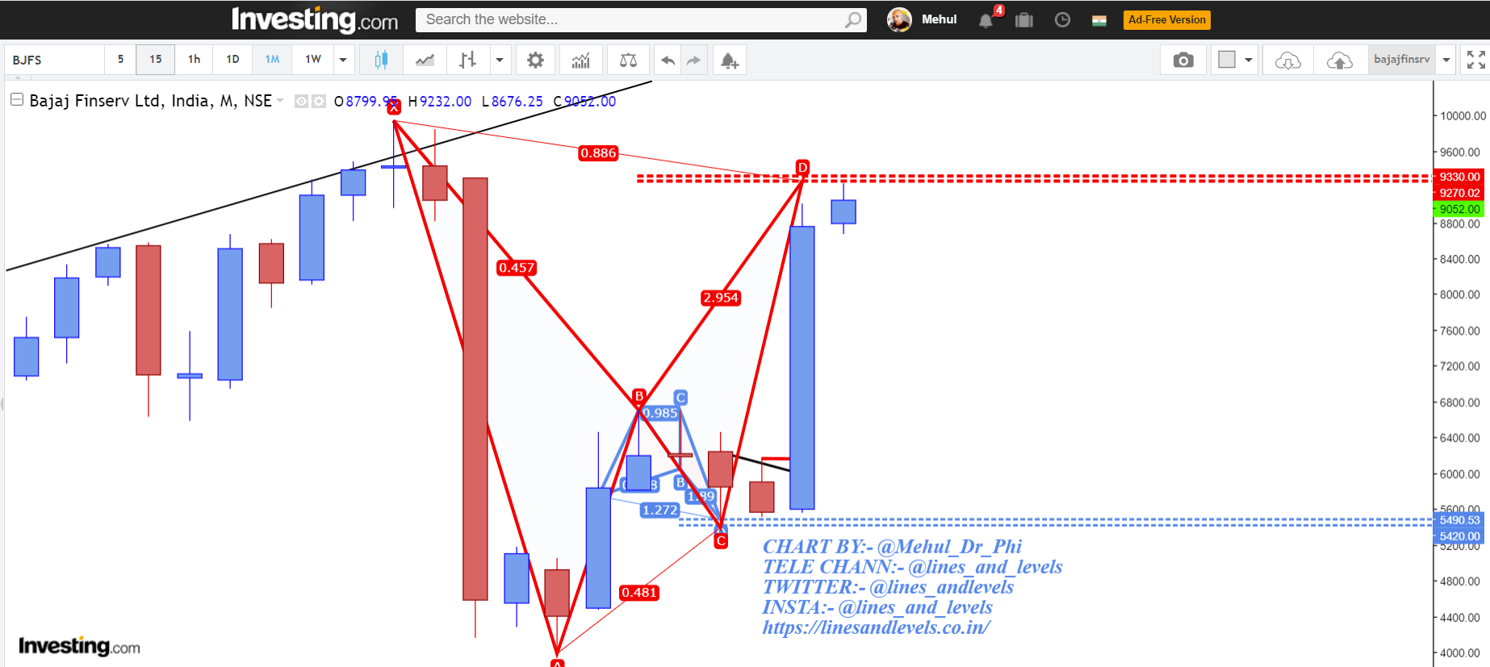Open the Bajaj Finserv title dropdown arrow
Screen dimensions: 1490x667
pos(280,101)
